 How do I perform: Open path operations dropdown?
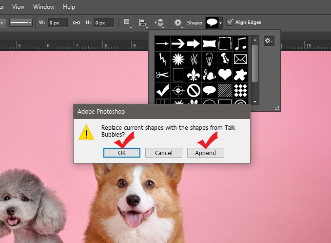click(127, 22)
